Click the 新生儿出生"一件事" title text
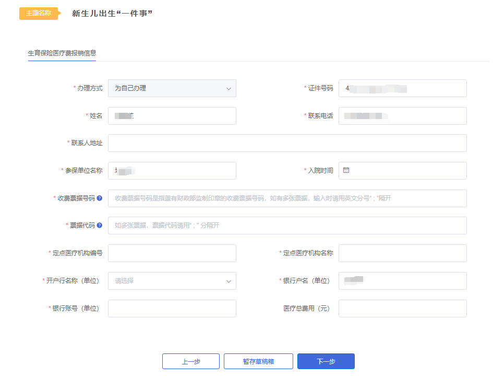The width and height of the screenshot is (493, 379). pyautogui.click(x=112, y=14)
